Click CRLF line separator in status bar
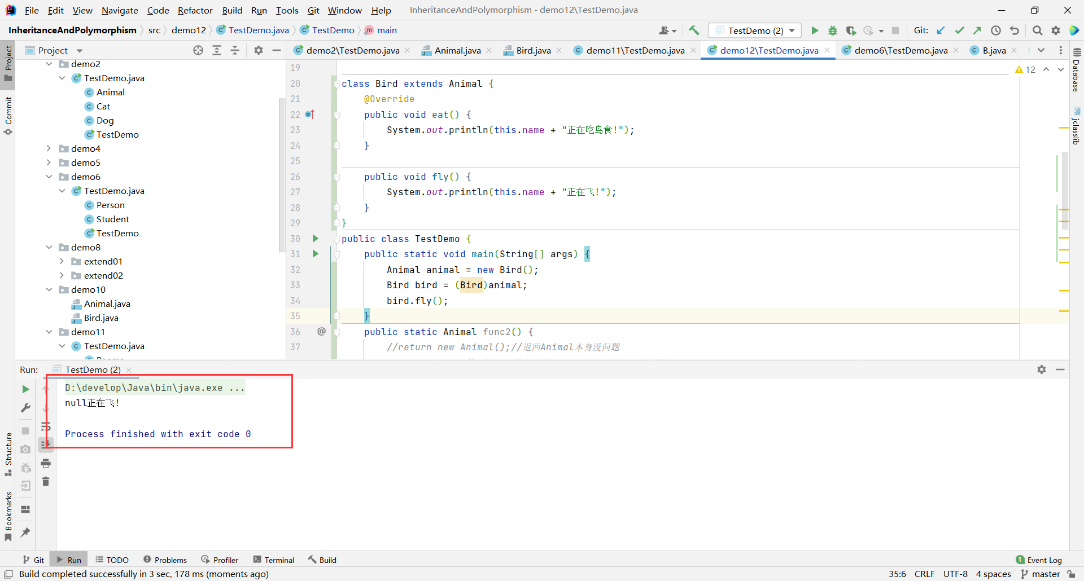The image size is (1084, 581). tap(925, 574)
